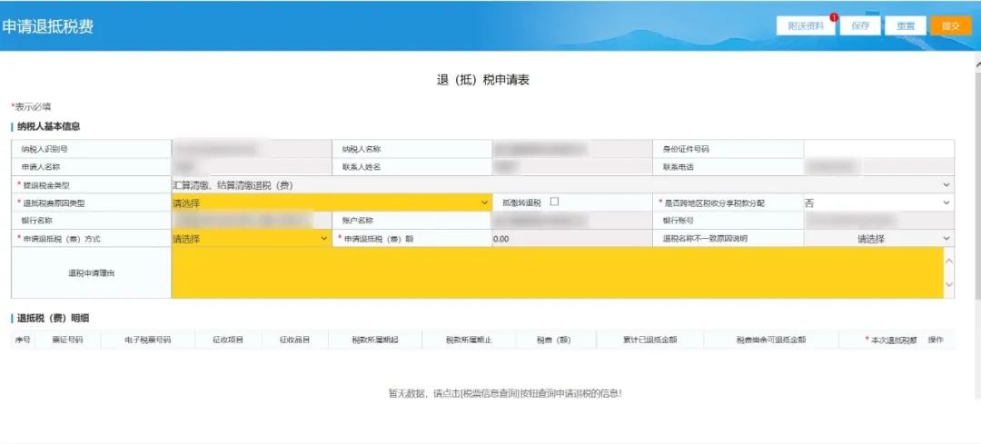
Task: Open the 附送资料 attachments button
Action: click(x=806, y=25)
